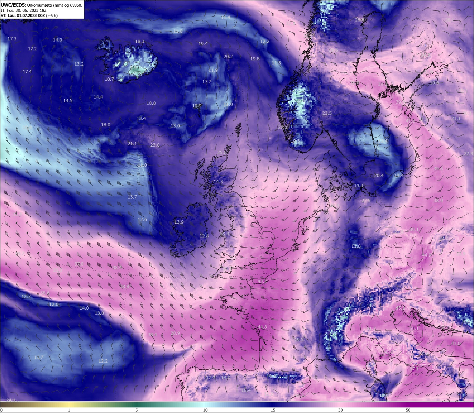Click the color scale tick label 0

pyautogui.click(x=1, y=410)
